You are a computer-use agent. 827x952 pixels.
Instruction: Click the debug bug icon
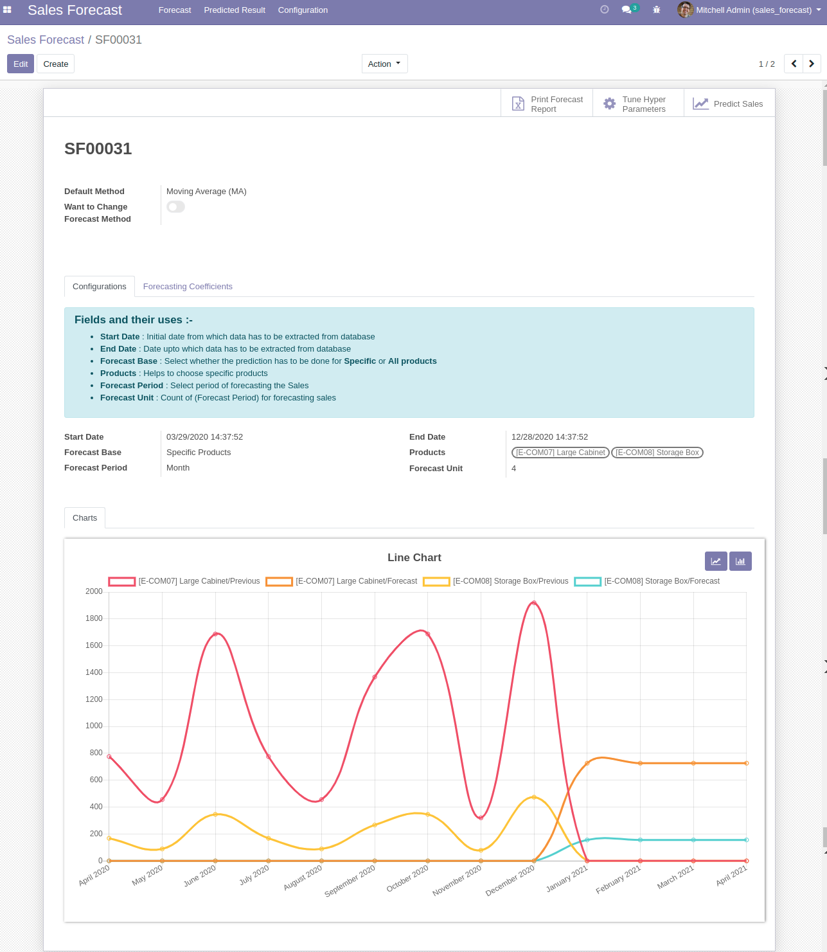click(656, 10)
